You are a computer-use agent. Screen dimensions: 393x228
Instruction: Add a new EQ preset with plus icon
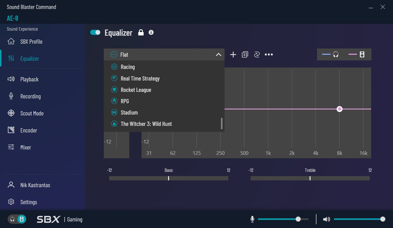coord(233,55)
